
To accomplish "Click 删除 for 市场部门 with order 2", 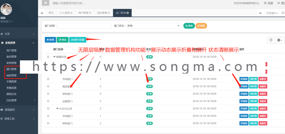I will (x=263, y=79).
